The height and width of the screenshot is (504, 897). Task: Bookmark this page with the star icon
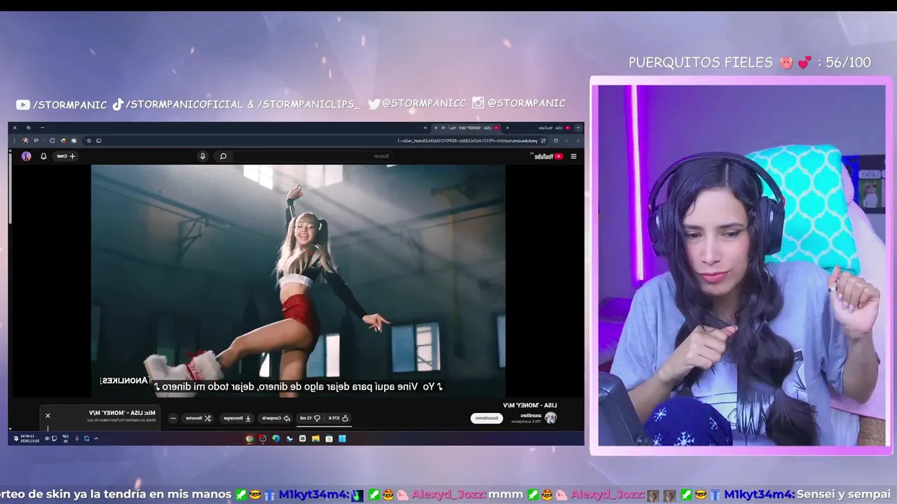click(89, 141)
